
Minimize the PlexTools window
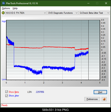point(88,3)
